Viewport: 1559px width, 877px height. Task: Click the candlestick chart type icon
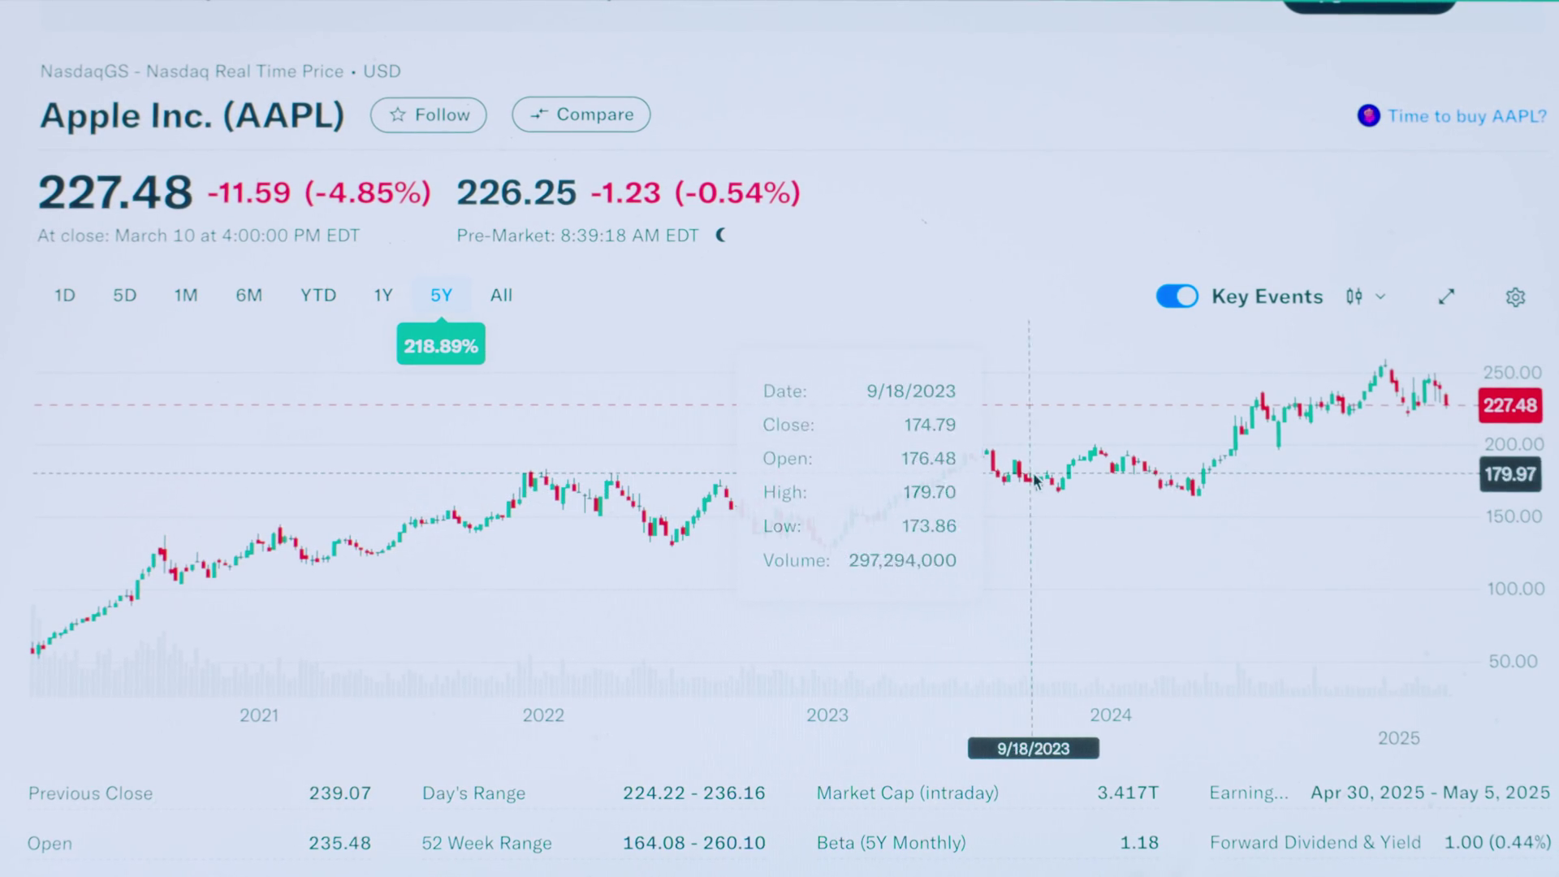[1354, 296]
